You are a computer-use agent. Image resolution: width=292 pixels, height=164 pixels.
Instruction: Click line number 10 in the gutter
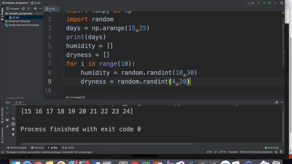(48, 91)
